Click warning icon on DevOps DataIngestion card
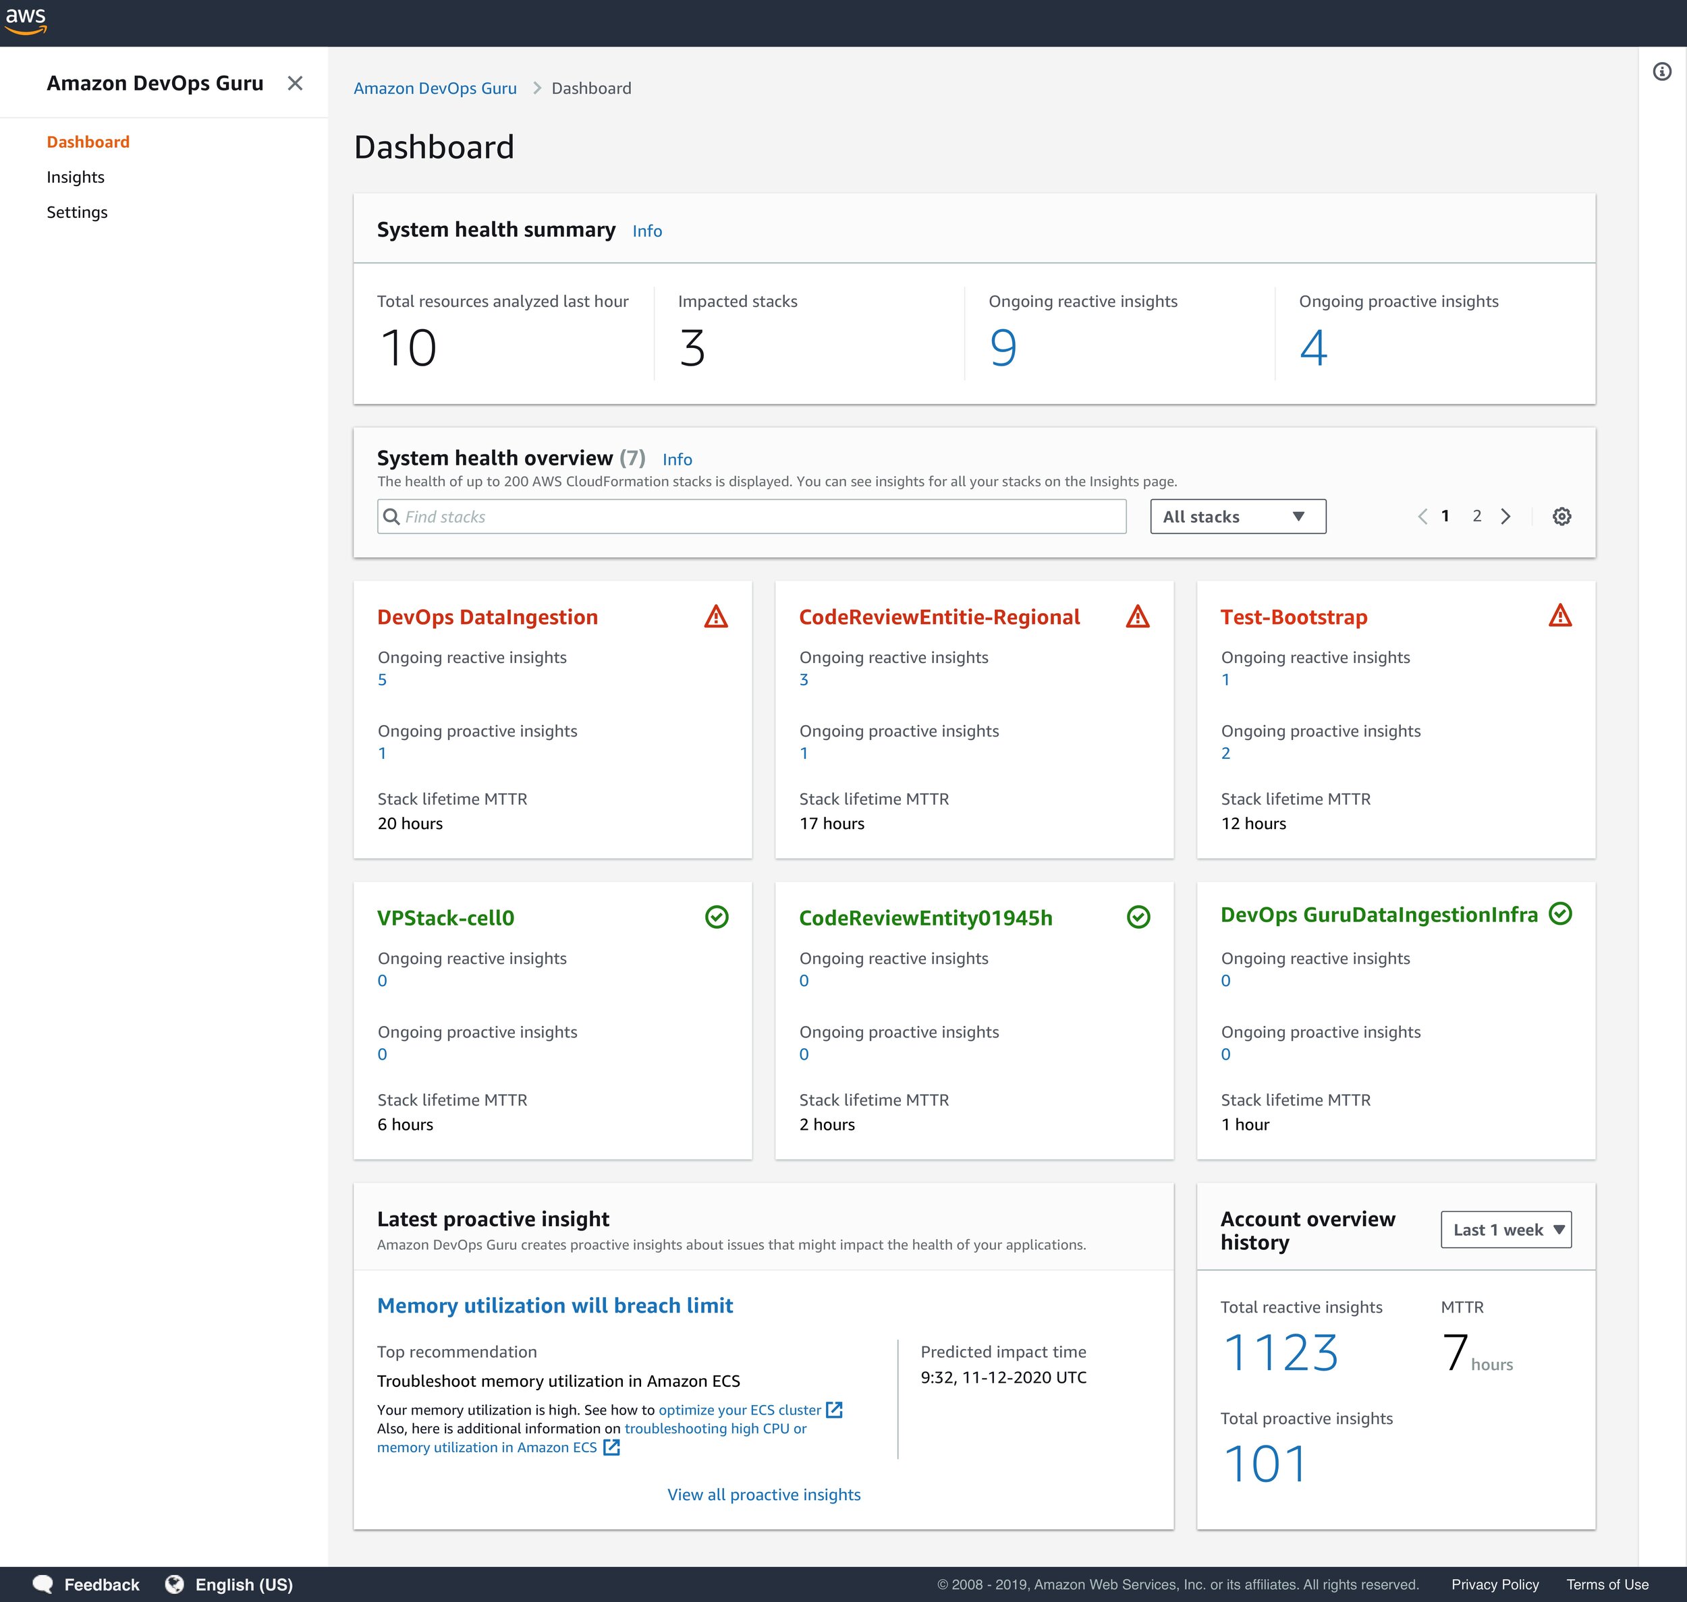 [x=716, y=617]
